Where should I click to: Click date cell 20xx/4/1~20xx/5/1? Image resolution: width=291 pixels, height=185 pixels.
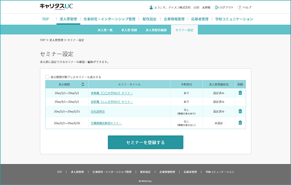coord(67,102)
